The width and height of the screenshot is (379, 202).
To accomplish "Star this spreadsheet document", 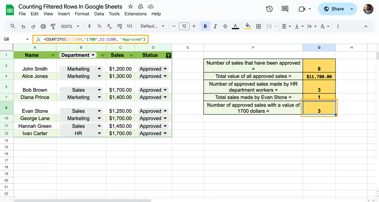I will [131, 7].
